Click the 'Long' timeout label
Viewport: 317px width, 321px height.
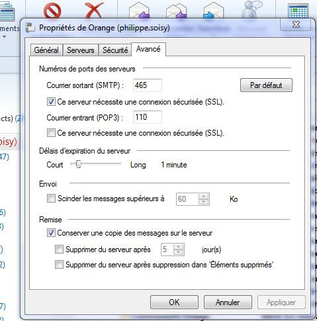pos(138,165)
